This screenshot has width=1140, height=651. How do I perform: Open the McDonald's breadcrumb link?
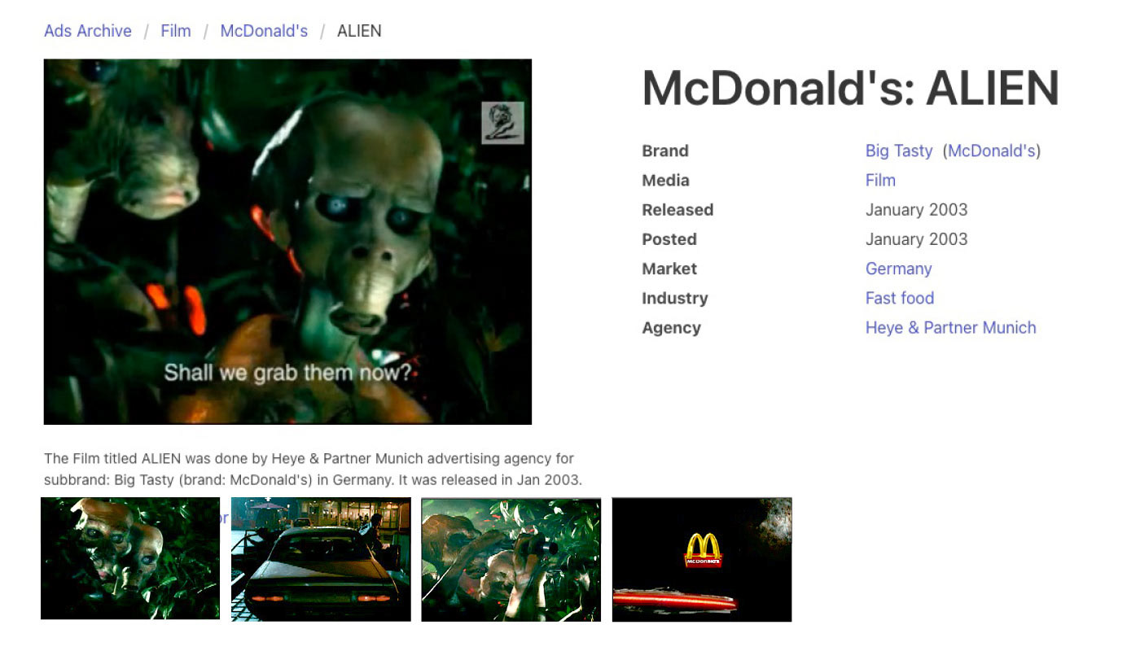264,31
